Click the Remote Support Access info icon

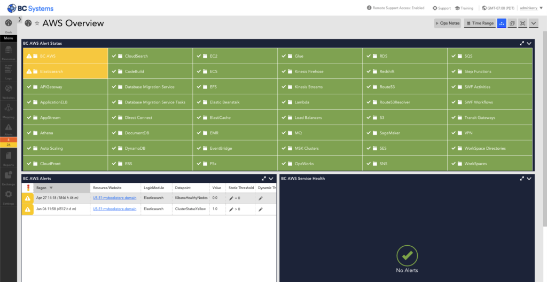click(x=369, y=7)
